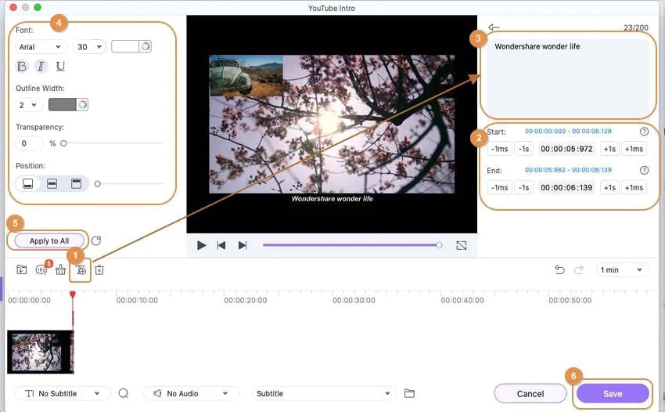Click the import subtitle file icon
665x412 pixels.
[22, 269]
